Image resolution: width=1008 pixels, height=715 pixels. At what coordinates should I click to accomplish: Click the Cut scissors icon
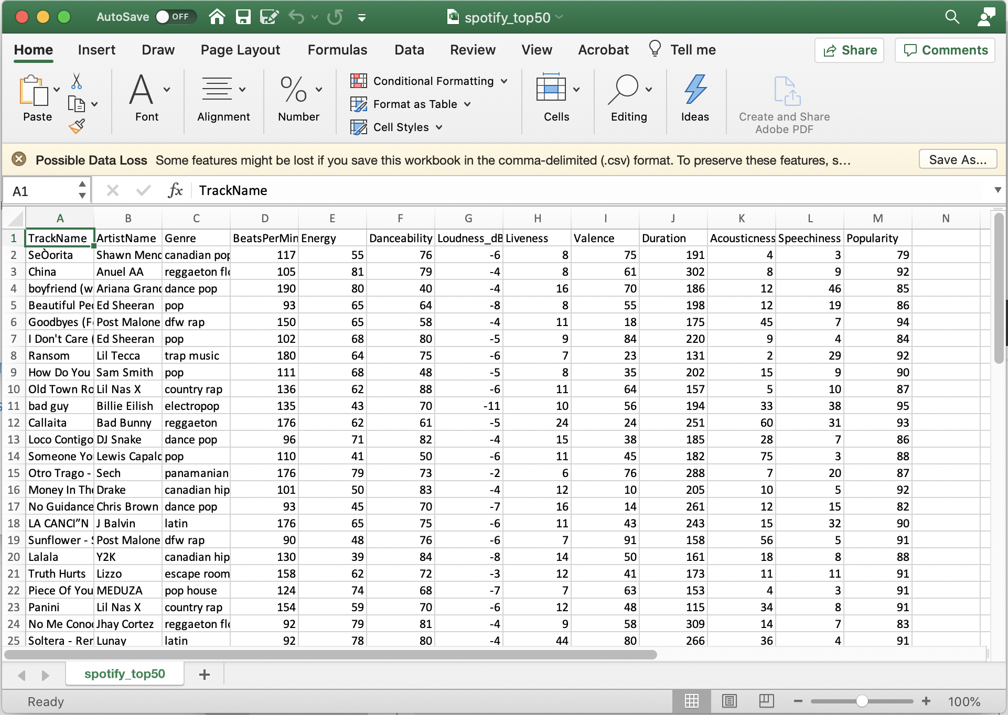[77, 81]
